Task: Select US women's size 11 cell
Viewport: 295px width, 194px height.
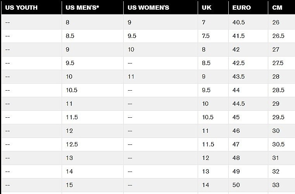Action: click(131, 77)
